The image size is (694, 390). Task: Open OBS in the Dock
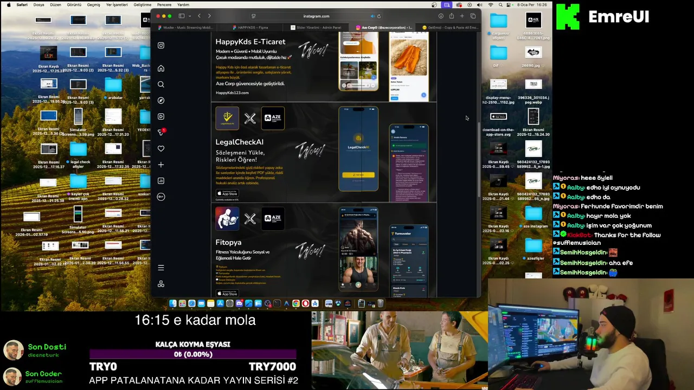point(268,303)
